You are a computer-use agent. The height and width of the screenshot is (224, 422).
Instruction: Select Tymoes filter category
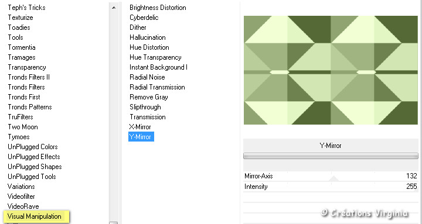19,137
